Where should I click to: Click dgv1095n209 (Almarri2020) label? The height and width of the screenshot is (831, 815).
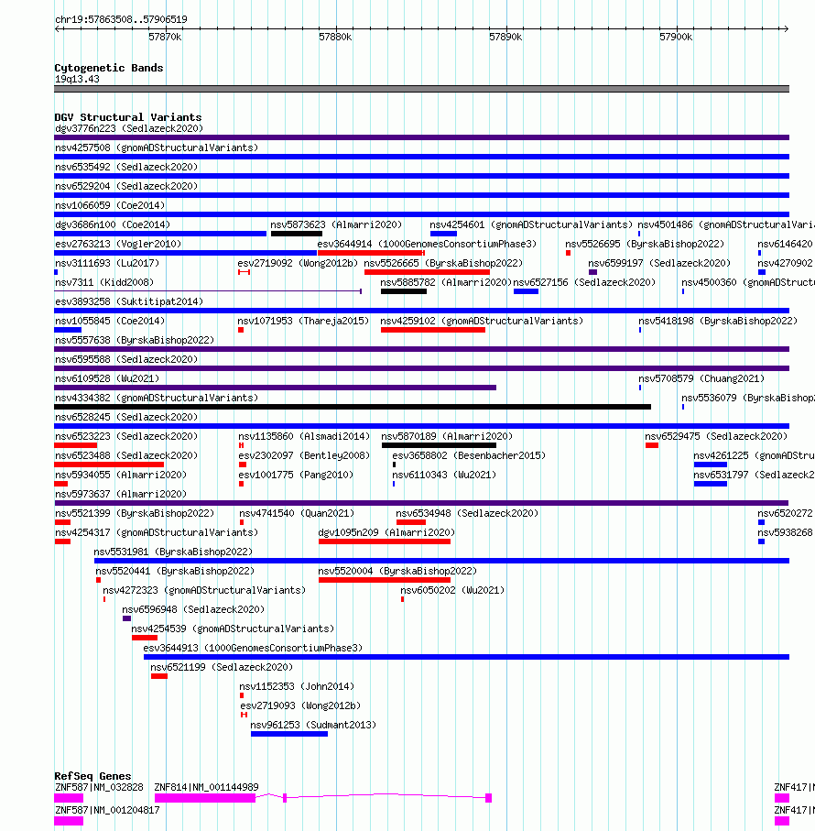coord(386,532)
